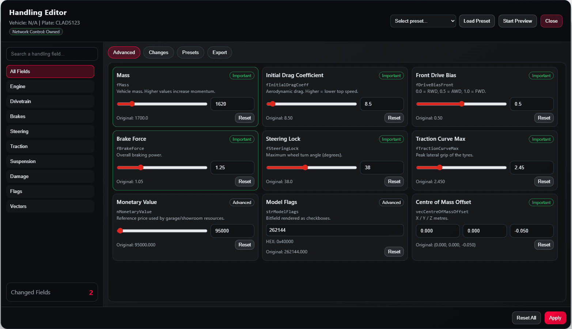Image resolution: width=572 pixels, height=329 pixels.
Task: Open the Select preset dropdown
Action: coord(423,21)
